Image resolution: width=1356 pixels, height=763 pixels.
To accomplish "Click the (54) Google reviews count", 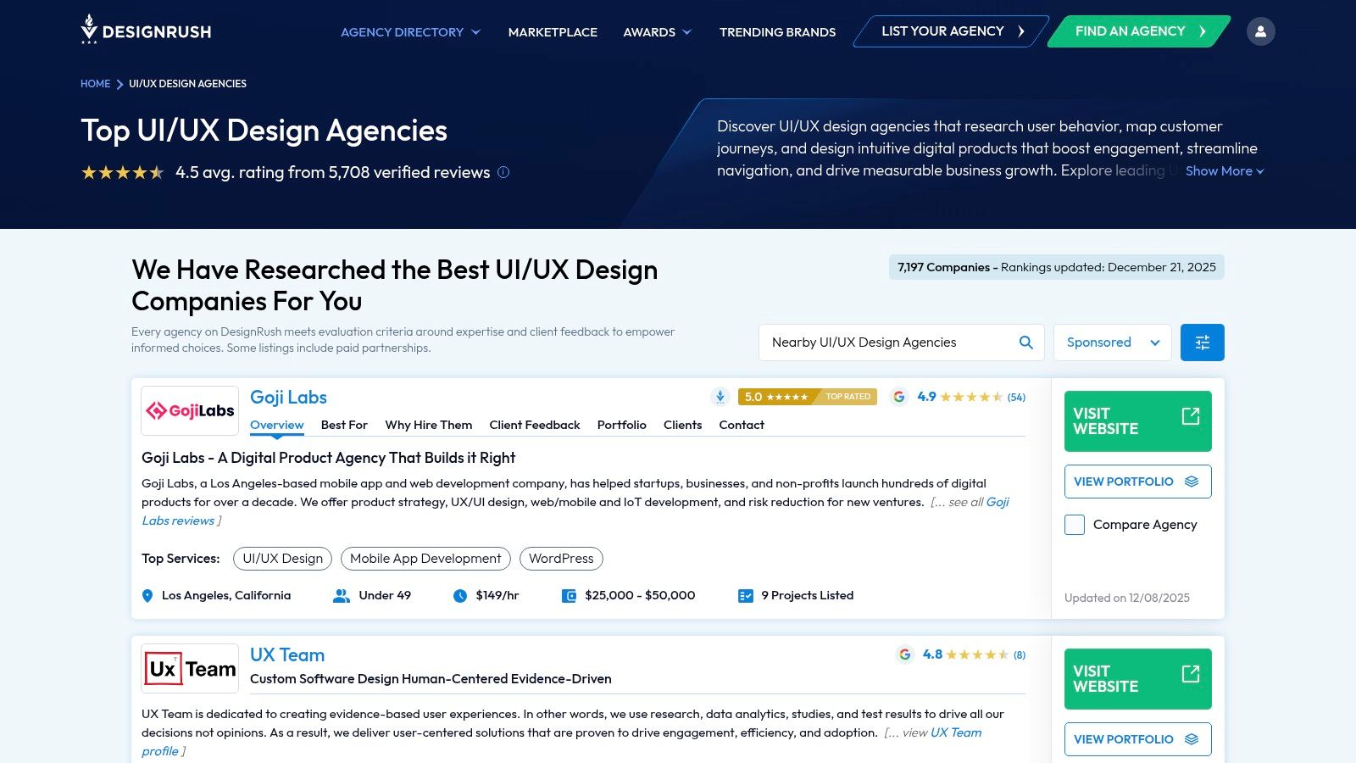I will (1016, 398).
